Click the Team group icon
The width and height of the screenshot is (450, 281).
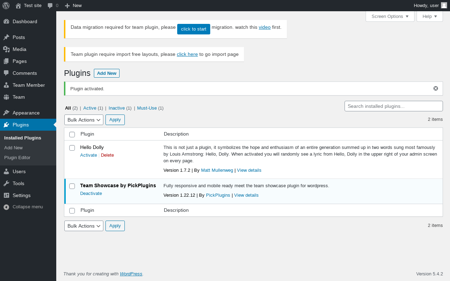[6, 97]
